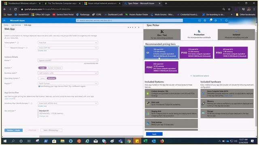The width and height of the screenshot is (259, 145).
Task: Reload the browser page
Action: [x=15, y=9]
